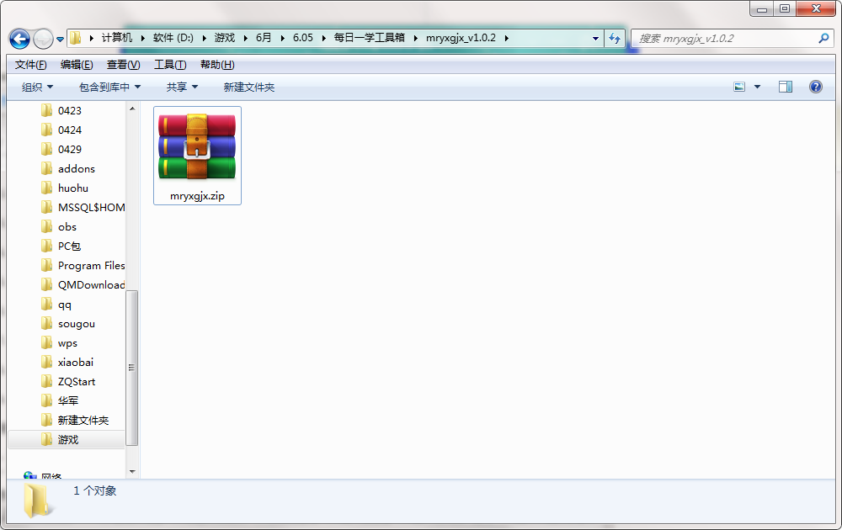
Task: Select the MSSQL$HOM folder
Action: click(x=91, y=207)
